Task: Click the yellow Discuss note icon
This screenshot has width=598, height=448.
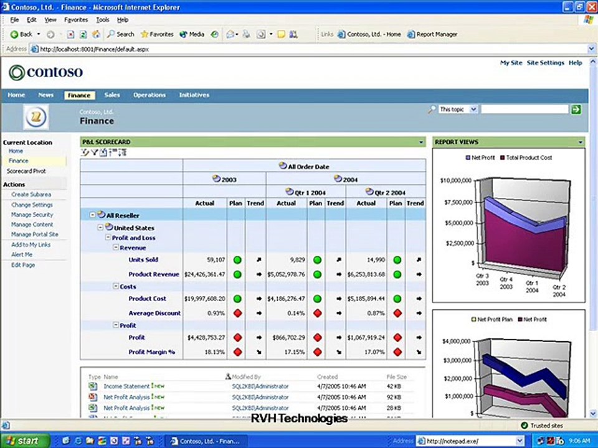Action: coord(281,34)
